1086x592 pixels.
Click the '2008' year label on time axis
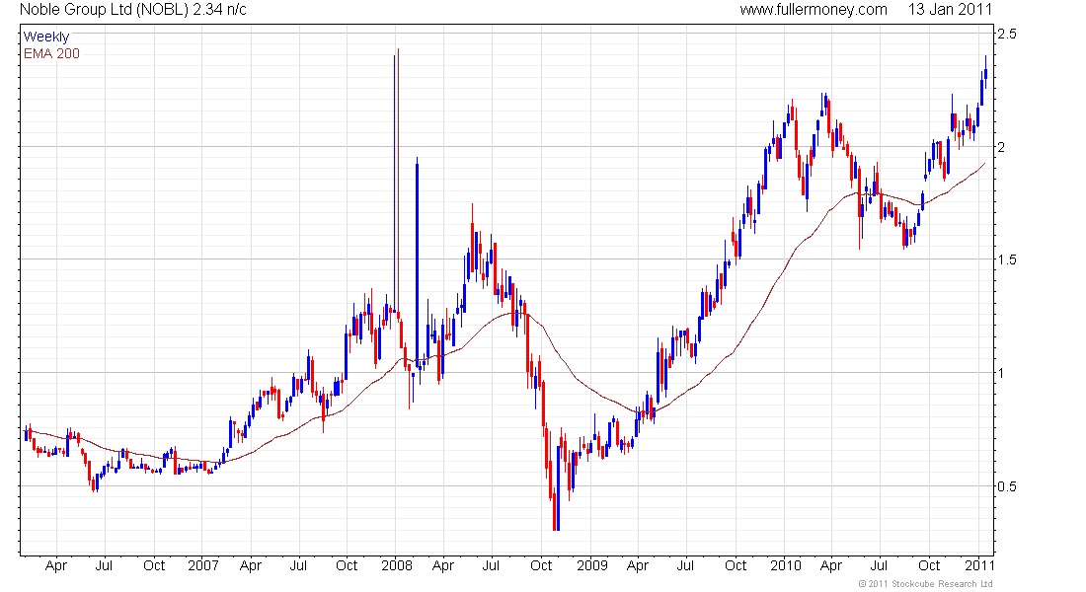tap(397, 565)
